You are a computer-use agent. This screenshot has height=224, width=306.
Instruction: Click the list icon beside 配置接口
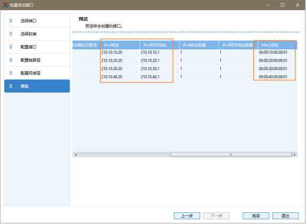(11, 47)
